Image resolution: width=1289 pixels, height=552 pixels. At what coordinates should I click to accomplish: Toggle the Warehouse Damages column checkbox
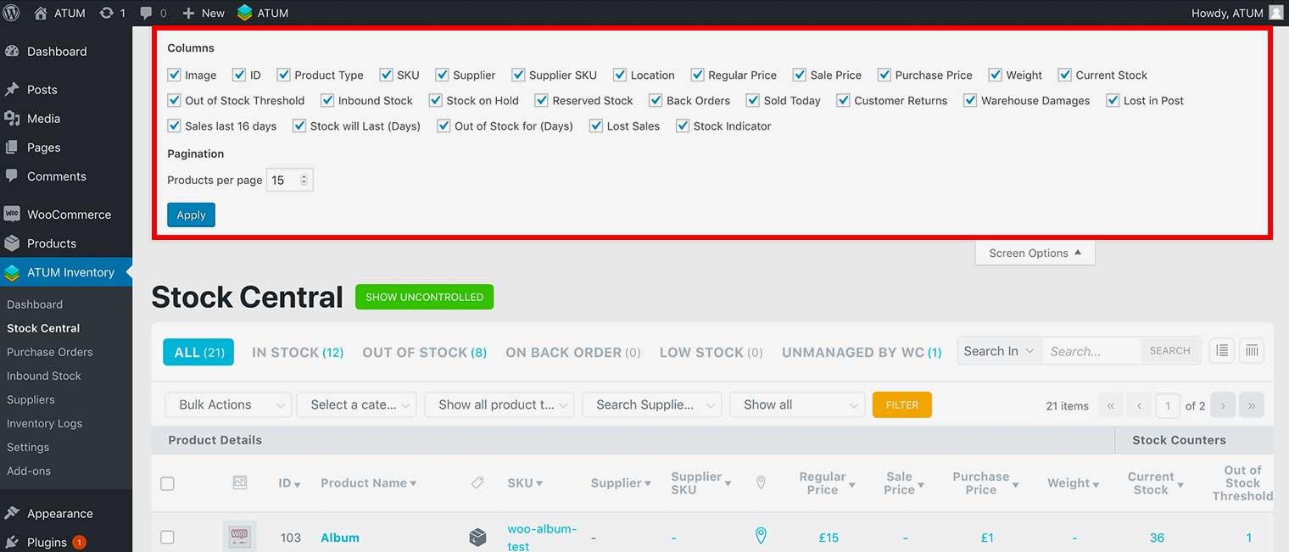(x=971, y=100)
